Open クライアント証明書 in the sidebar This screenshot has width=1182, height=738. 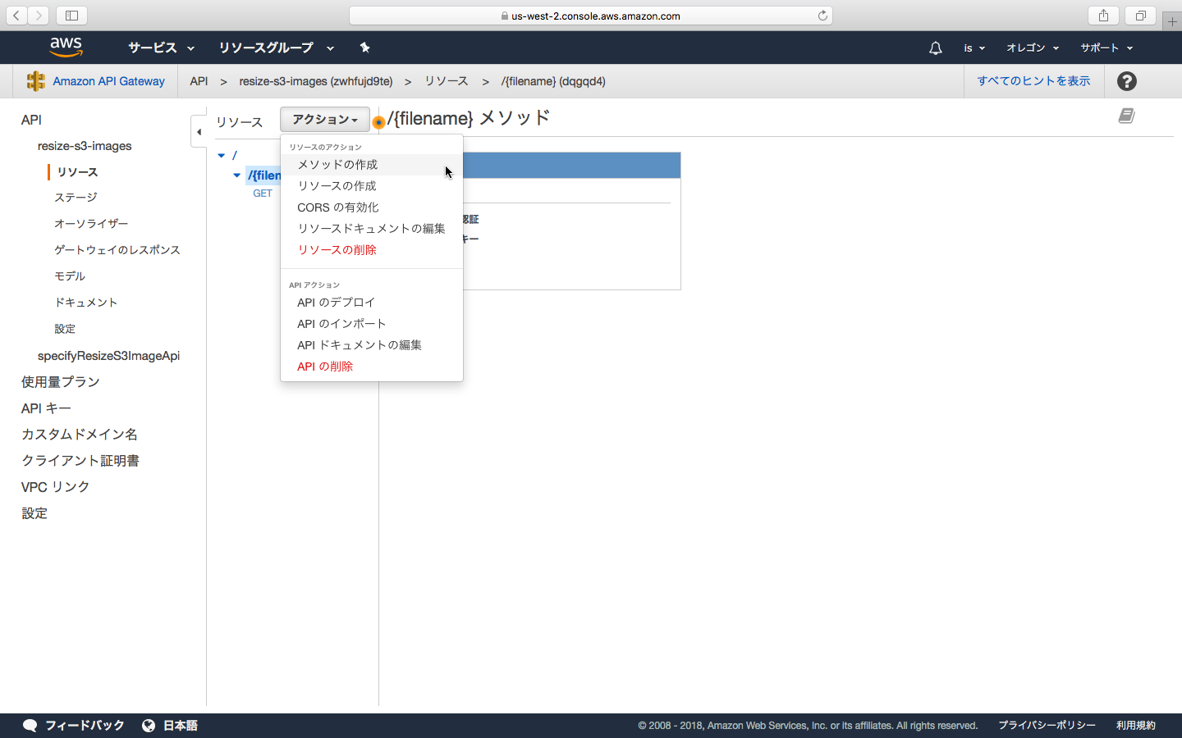pos(80,461)
